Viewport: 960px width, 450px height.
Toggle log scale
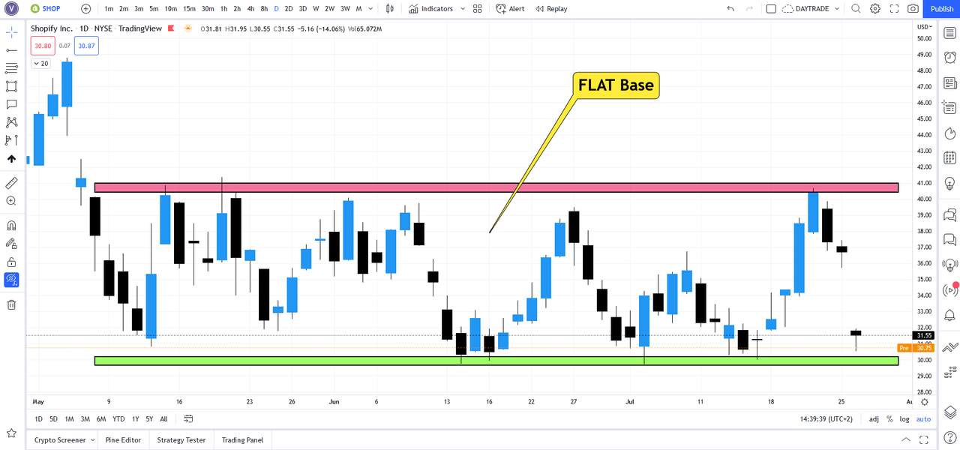(904, 419)
